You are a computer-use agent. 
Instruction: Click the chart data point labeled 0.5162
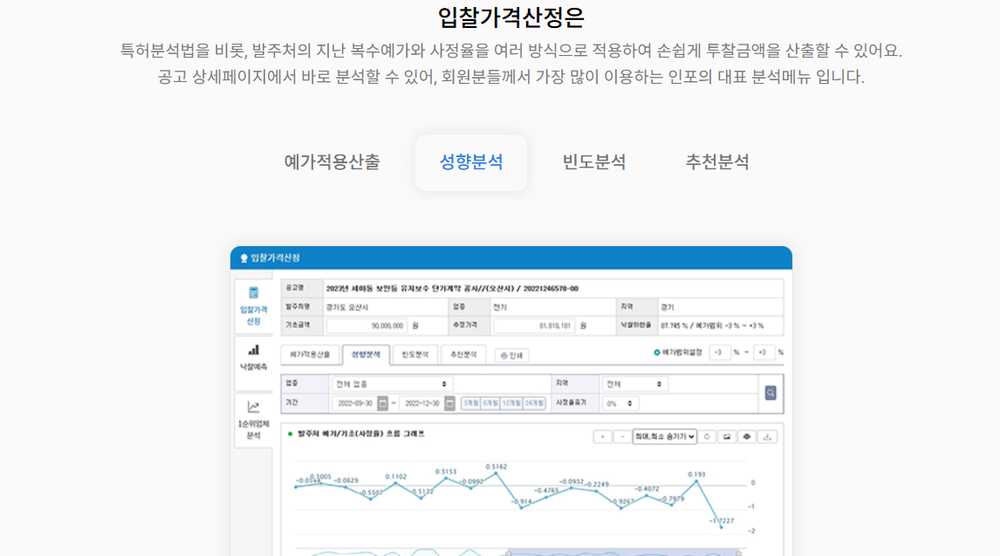coord(497,472)
